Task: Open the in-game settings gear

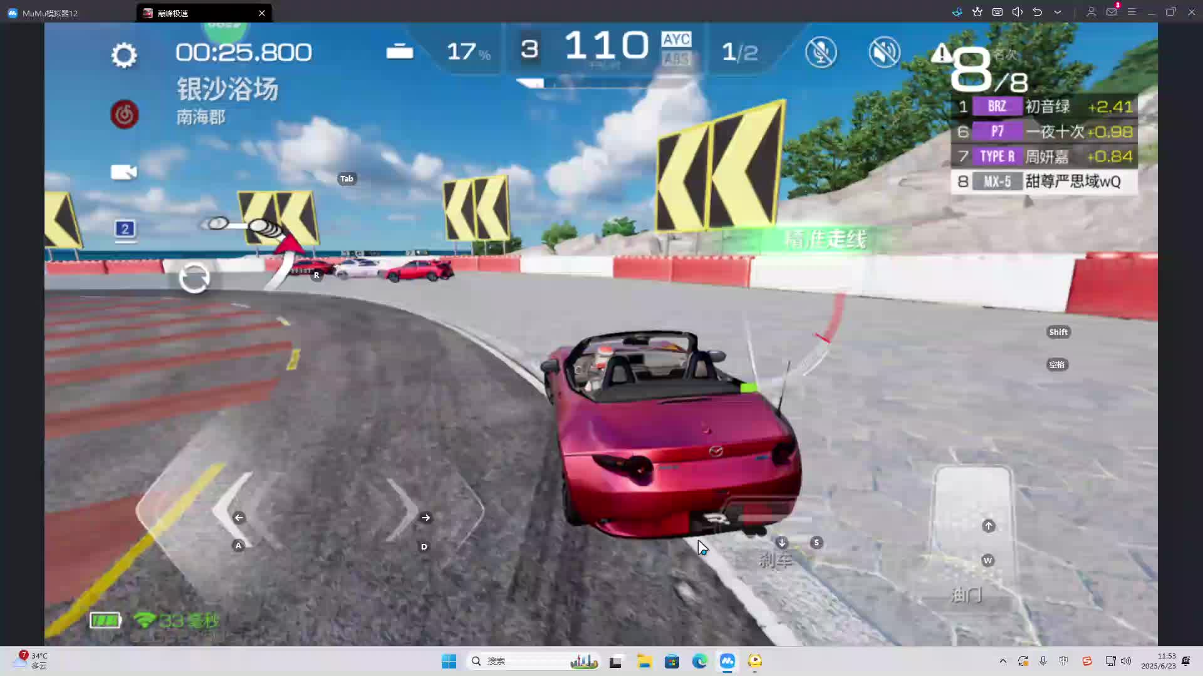Action: [124, 55]
